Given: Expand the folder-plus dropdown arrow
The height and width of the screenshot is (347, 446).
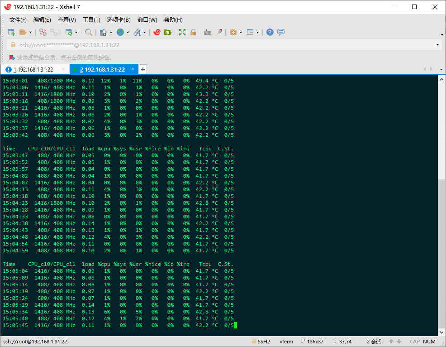Looking at the screenshot, I should pyautogui.click(x=241, y=33).
